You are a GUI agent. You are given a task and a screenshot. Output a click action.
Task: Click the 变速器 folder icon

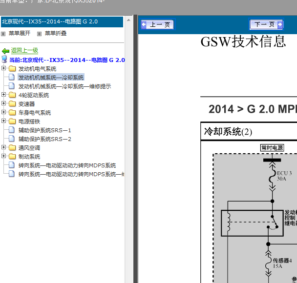12,103
